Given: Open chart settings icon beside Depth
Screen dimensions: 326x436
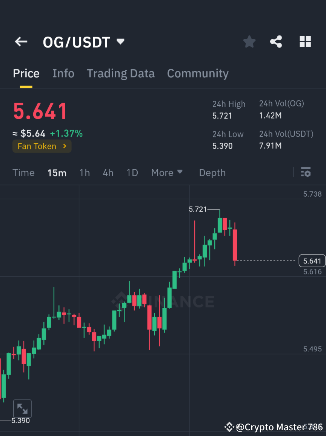Looking at the screenshot, I should click(306, 173).
